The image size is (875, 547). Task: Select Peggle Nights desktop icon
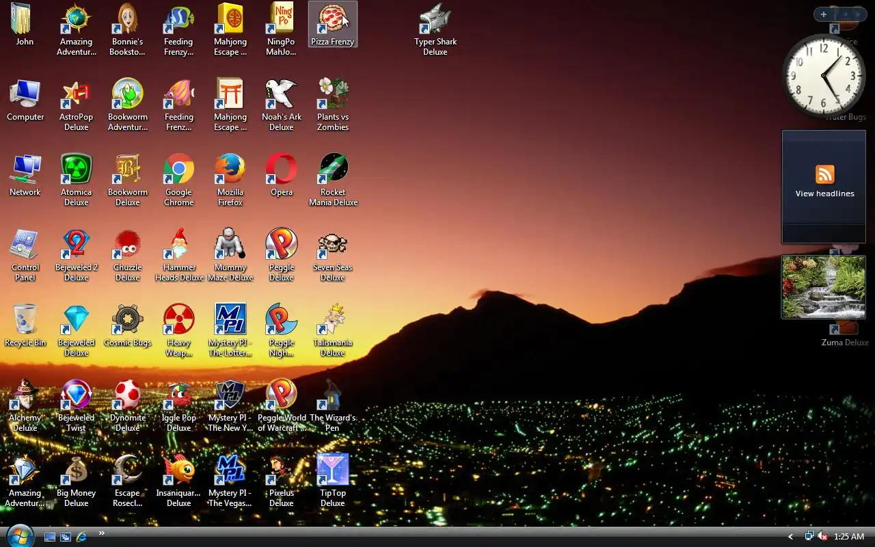pos(282,330)
